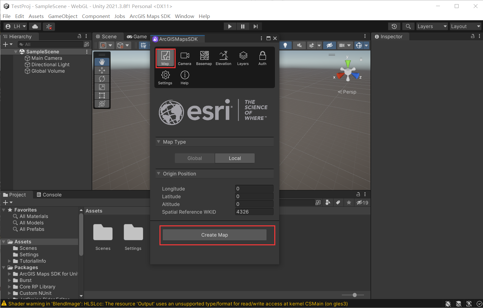Viewport: 483px width, 308px height.
Task: Open global search magnifier in toolbar
Action: (408, 26)
